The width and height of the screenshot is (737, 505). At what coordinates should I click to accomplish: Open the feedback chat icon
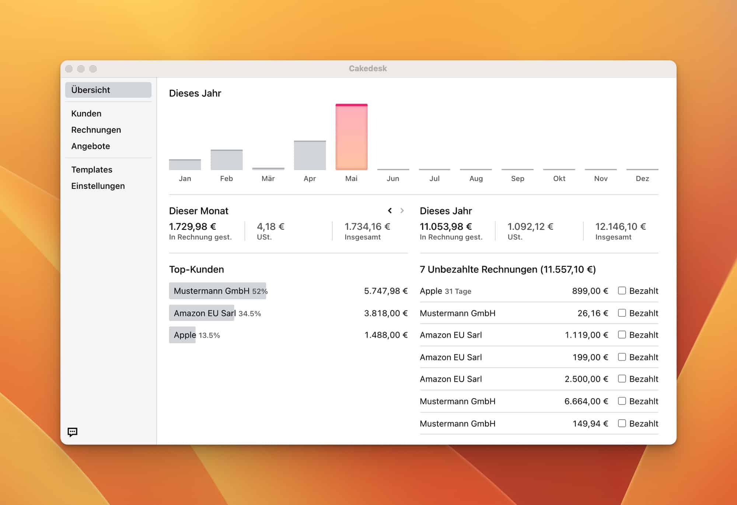click(x=72, y=432)
